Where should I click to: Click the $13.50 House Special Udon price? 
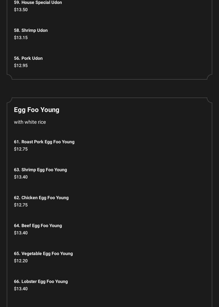click(21, 10)
